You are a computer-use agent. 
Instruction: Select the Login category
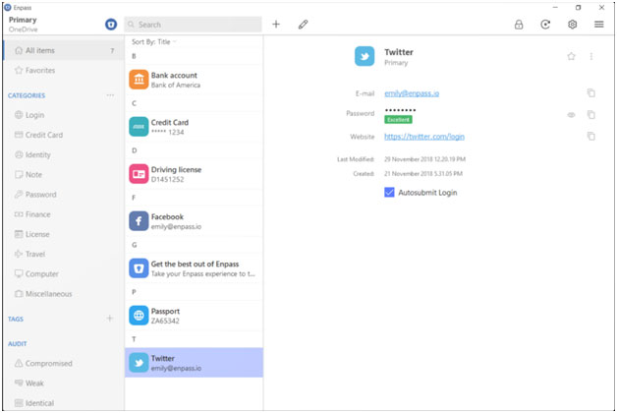click(63, 115)
